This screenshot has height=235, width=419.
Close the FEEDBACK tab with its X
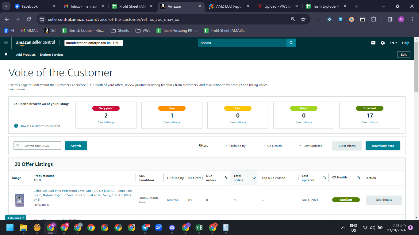23,218
